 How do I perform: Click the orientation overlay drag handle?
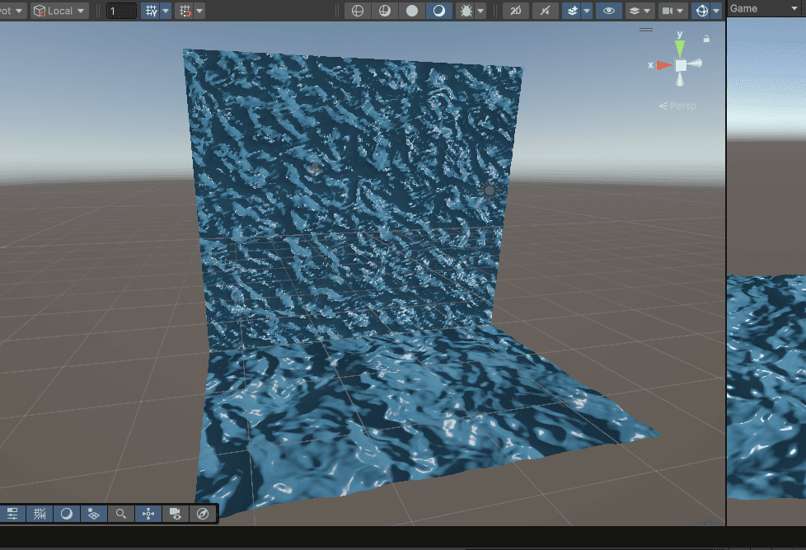point(646,30)
